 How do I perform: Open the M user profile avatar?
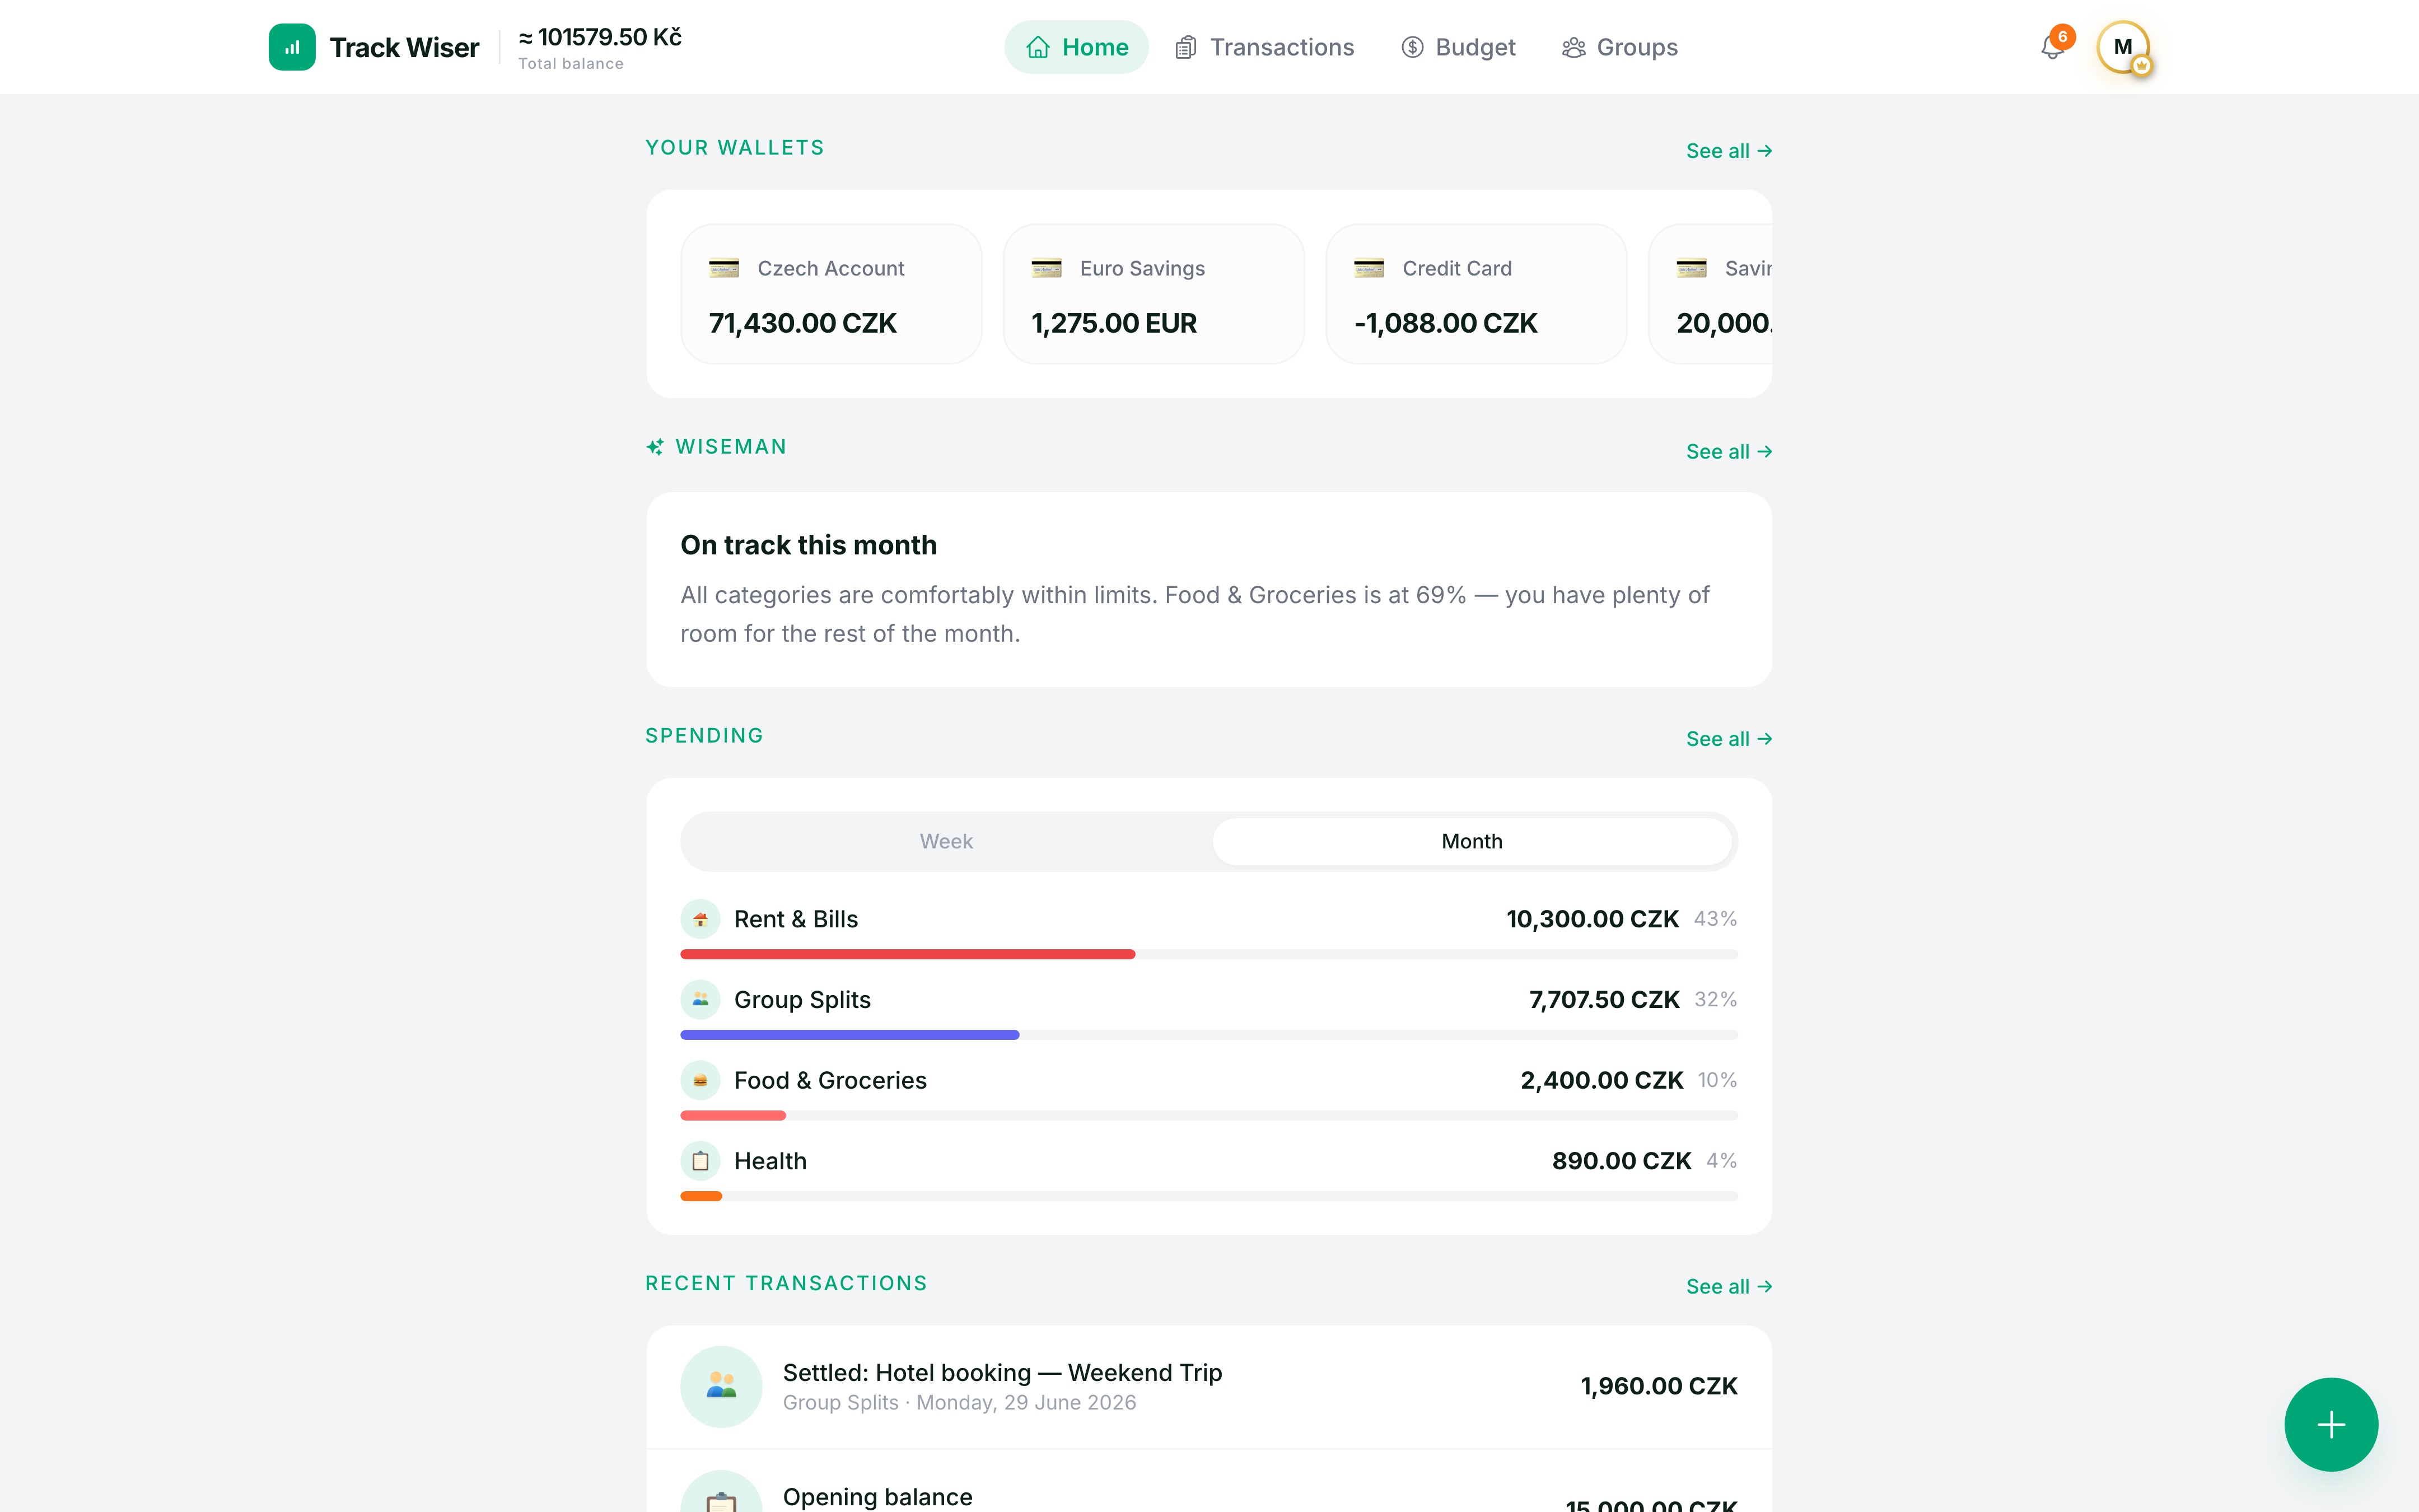pyautogui.click(x=2122, y=47)
